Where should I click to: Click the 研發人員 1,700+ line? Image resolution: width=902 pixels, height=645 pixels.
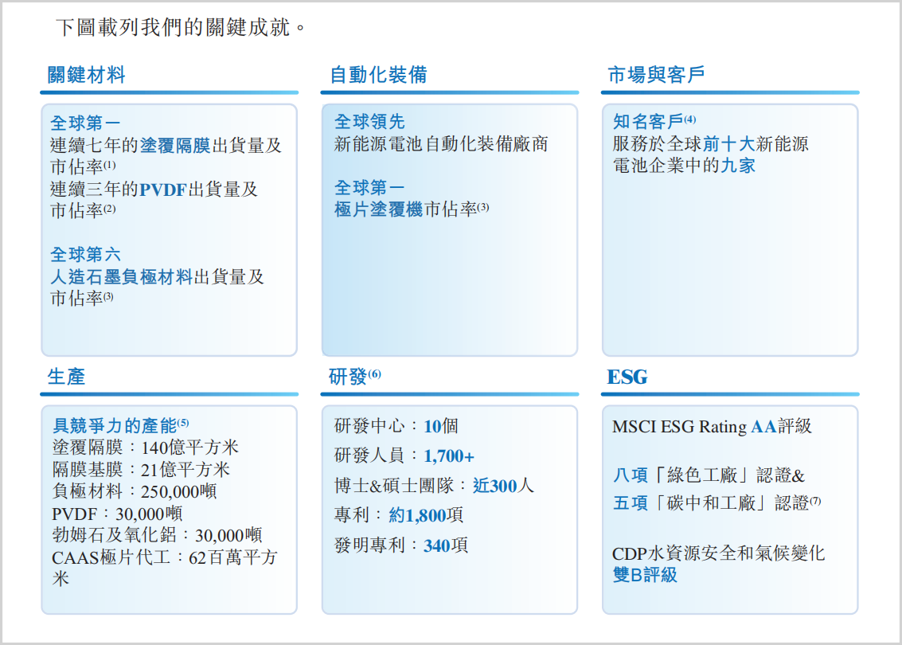pos(404,456)
